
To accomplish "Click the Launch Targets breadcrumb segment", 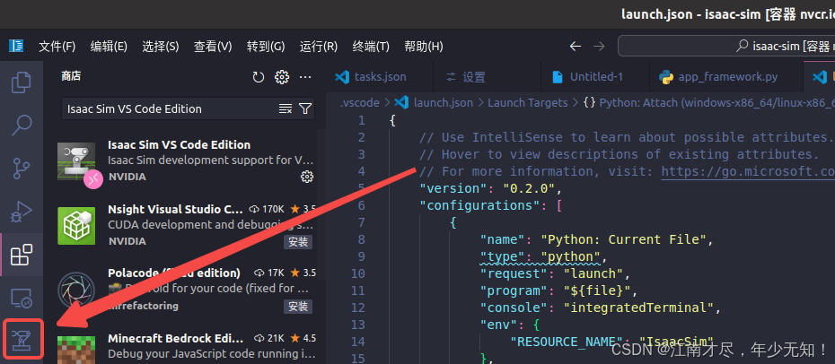I will 527,102.
